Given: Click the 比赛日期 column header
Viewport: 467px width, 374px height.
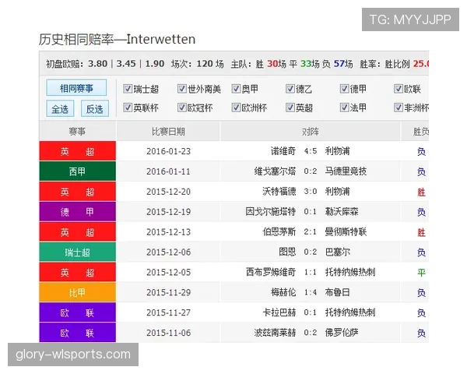Looking at the screenshot, I should pyautogui.click(x=168, y=131).
